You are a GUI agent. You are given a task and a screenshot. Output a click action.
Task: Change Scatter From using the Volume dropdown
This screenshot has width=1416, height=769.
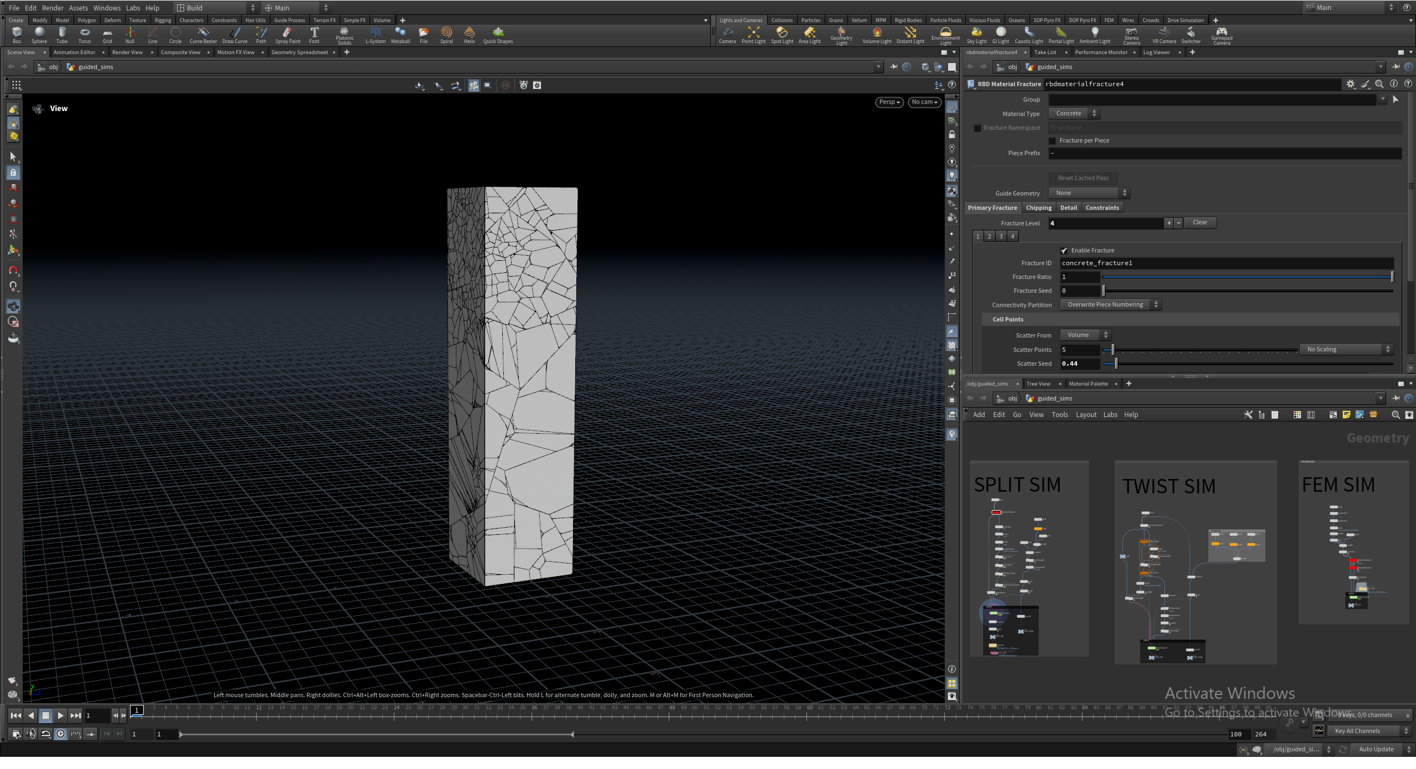(1085, 334)
